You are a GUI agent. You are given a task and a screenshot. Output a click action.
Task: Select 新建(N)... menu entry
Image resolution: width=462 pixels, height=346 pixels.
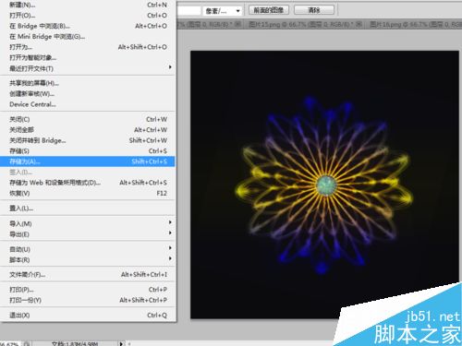[88, 5]
